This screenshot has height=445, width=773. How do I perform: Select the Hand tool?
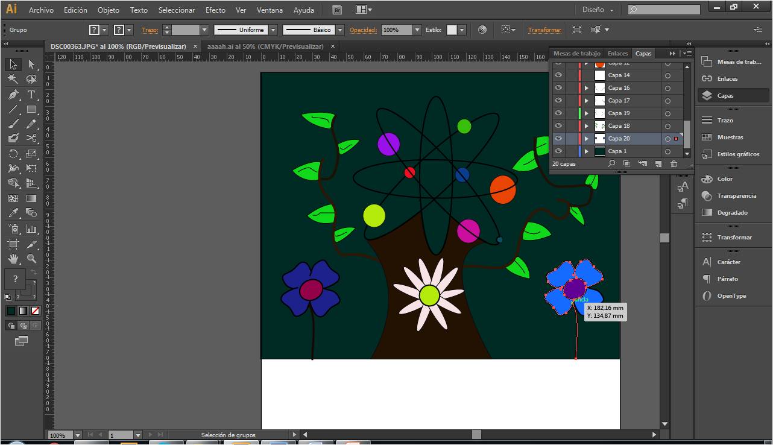tap(13, 259)
